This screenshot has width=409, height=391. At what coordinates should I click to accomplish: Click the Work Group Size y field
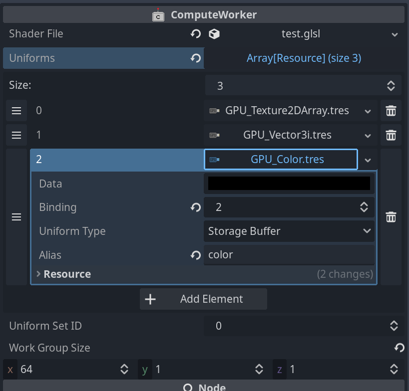203,370
